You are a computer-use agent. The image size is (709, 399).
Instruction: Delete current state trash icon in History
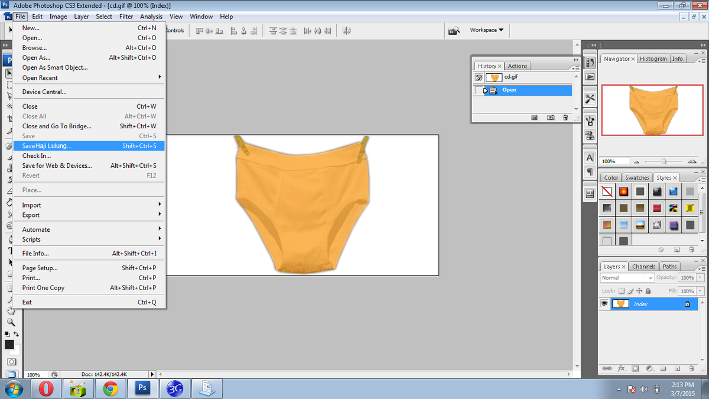click(565, 118)
